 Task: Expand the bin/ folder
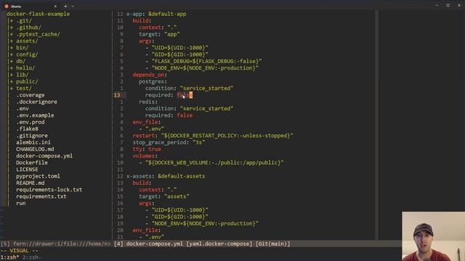23,48
